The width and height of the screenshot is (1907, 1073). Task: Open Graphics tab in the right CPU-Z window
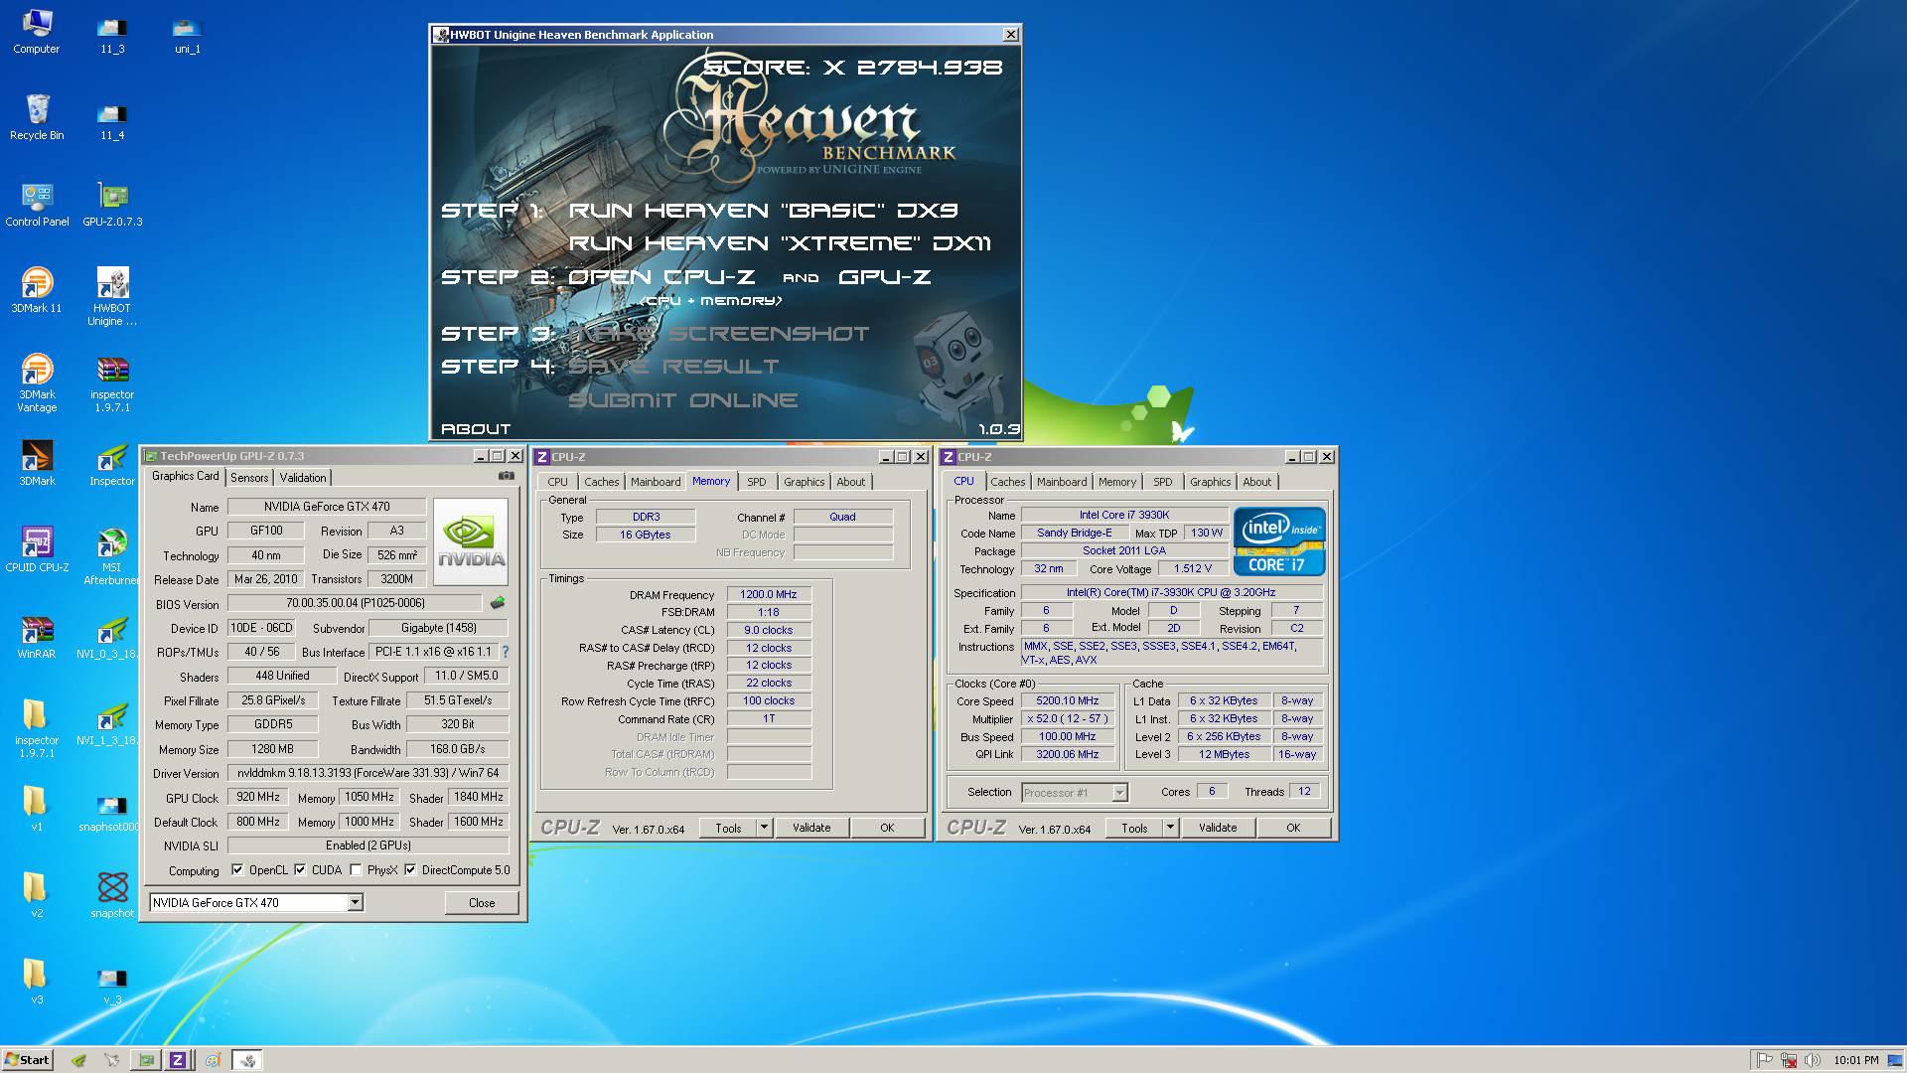tap(1210, 482)
